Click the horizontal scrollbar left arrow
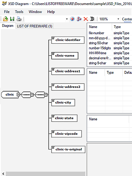 [3, 174]
